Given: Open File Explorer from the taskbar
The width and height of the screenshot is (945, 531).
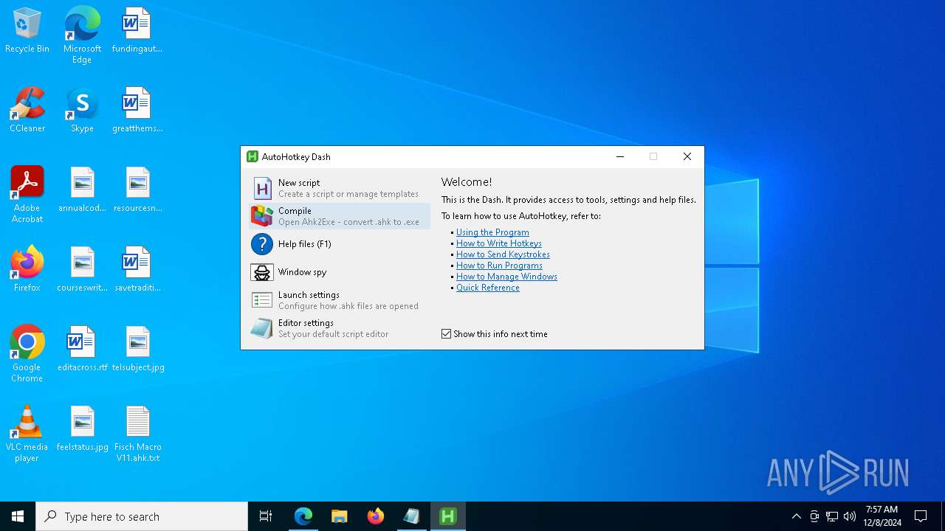Looking at the screenshot, I should (x=340, y=516).
